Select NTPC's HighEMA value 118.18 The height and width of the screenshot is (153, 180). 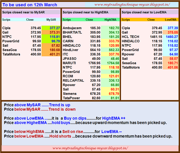[114, 67]
